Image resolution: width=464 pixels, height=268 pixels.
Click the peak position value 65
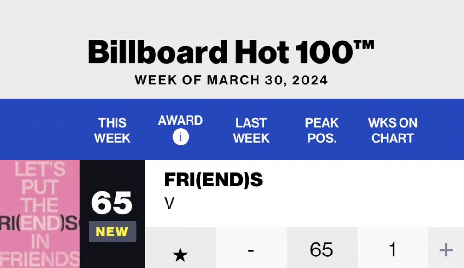322,249
